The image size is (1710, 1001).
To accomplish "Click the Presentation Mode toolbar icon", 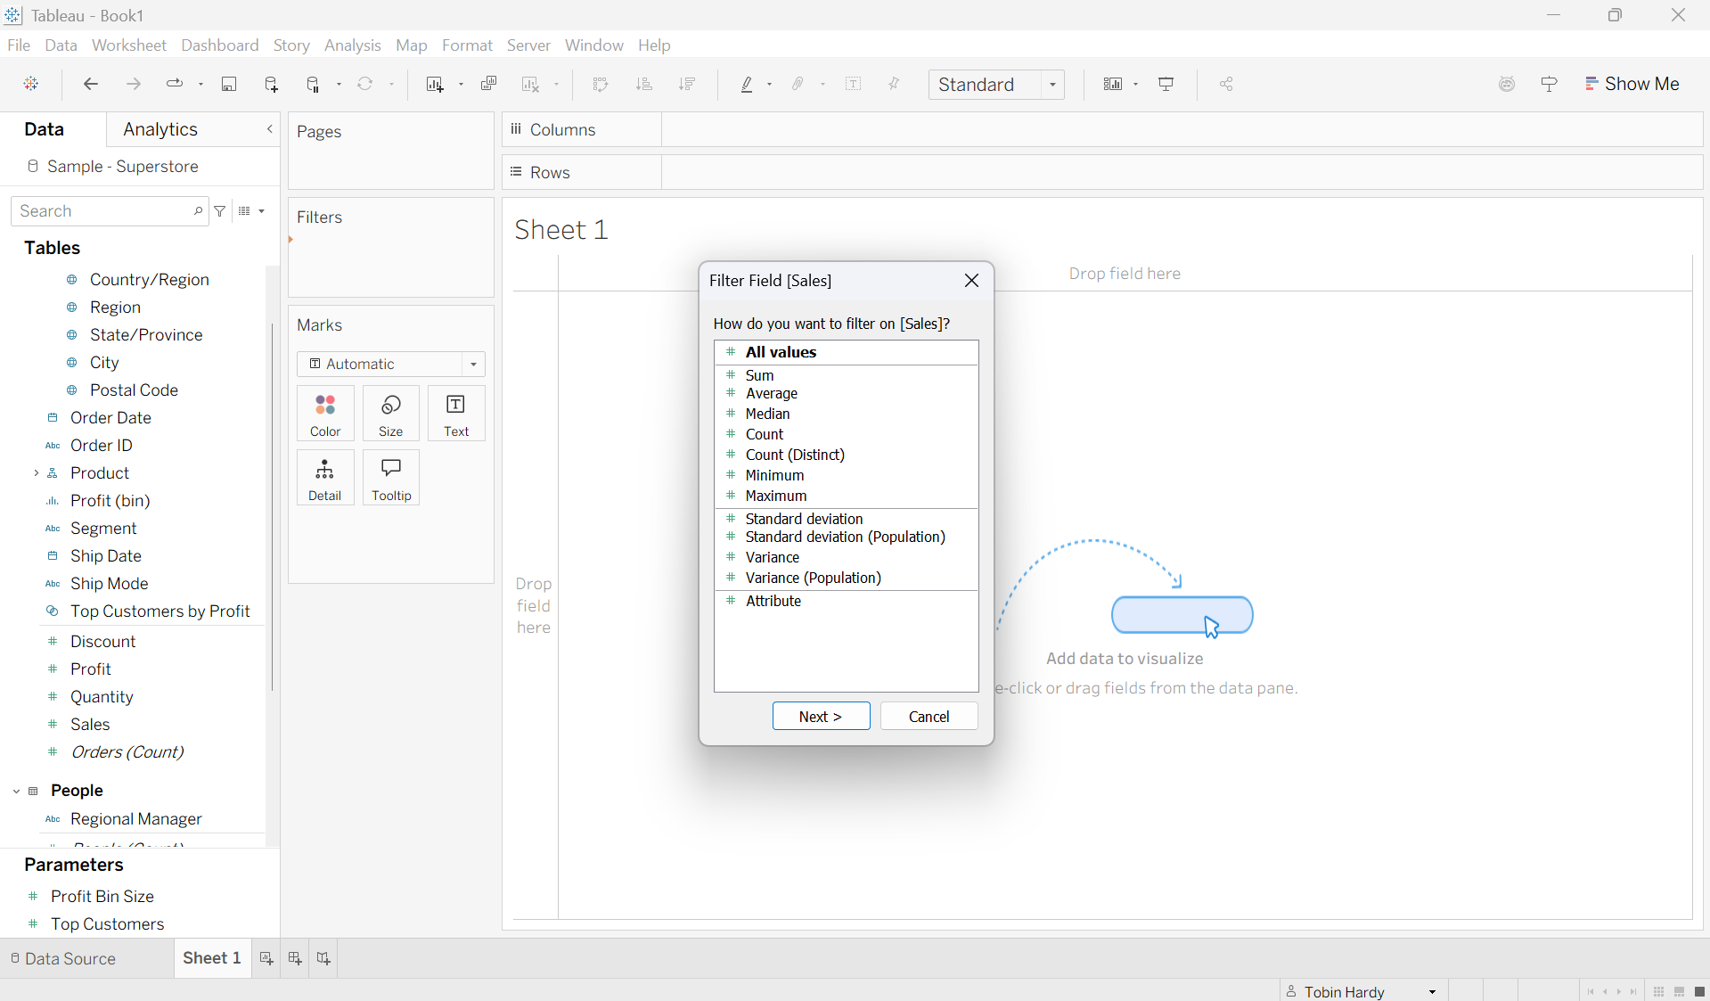I will 1166,84.
